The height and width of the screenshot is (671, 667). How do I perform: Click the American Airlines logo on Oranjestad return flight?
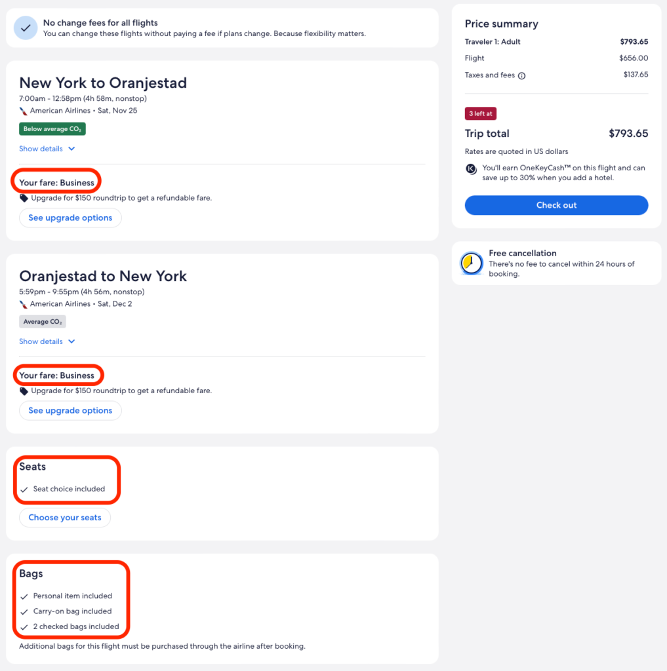(x=24, y=304)
